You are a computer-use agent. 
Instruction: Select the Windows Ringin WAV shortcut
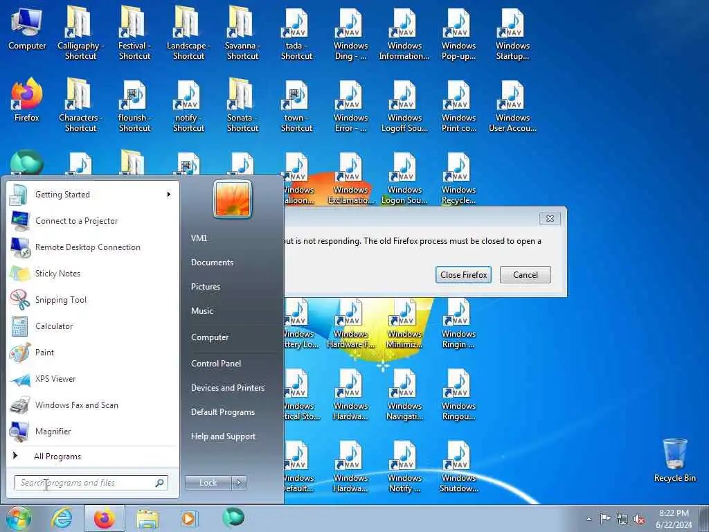click(x=458, y=323)
